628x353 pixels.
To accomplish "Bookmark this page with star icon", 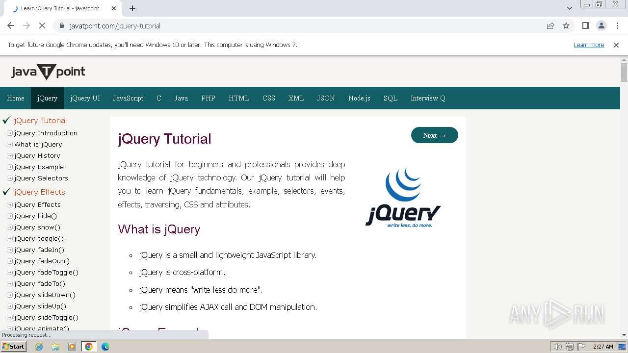I will (x=566, y=25).
